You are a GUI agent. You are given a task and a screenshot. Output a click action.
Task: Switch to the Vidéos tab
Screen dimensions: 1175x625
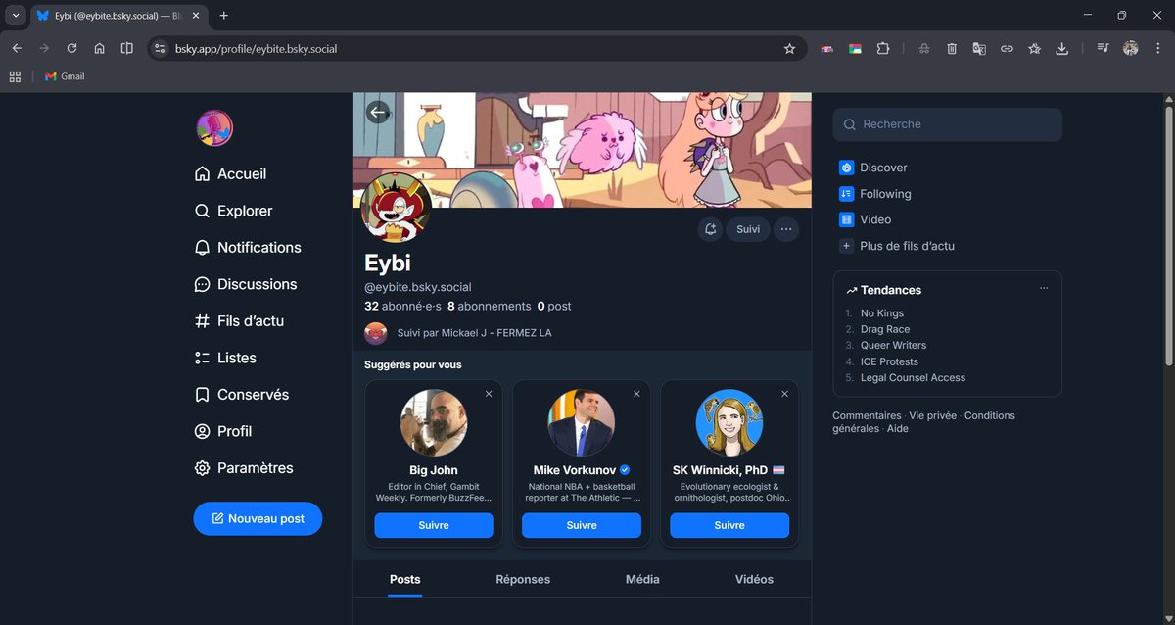754,579
